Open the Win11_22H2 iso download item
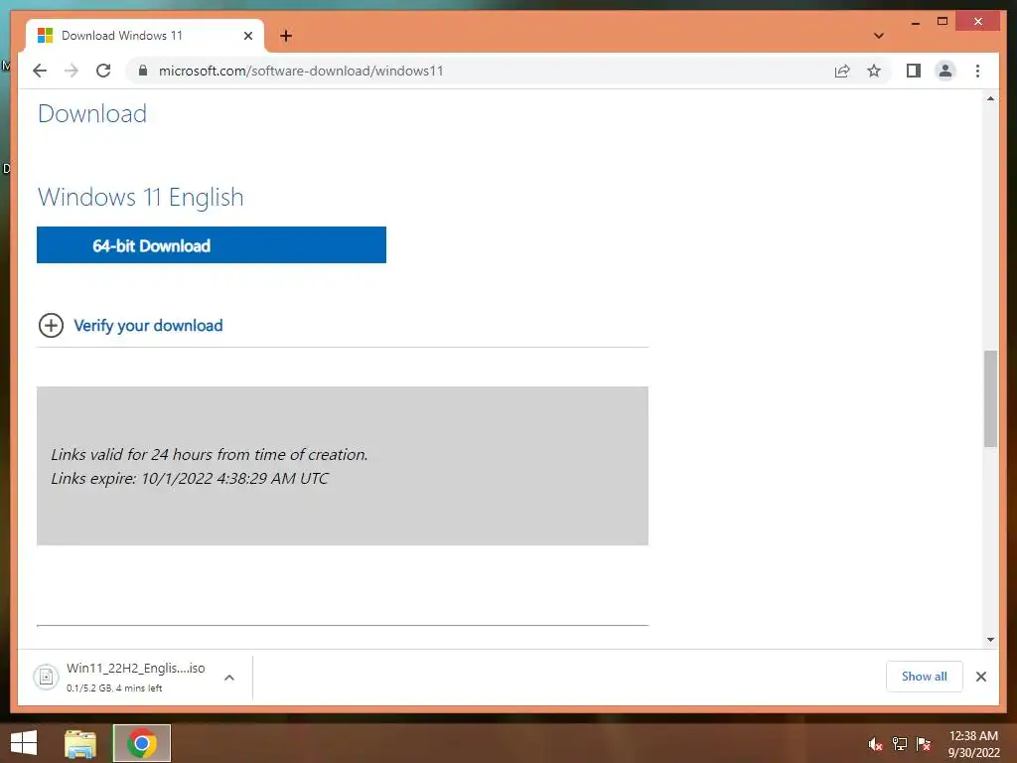This screenshot has width=1017, height=763. click(x=135, y=677)
